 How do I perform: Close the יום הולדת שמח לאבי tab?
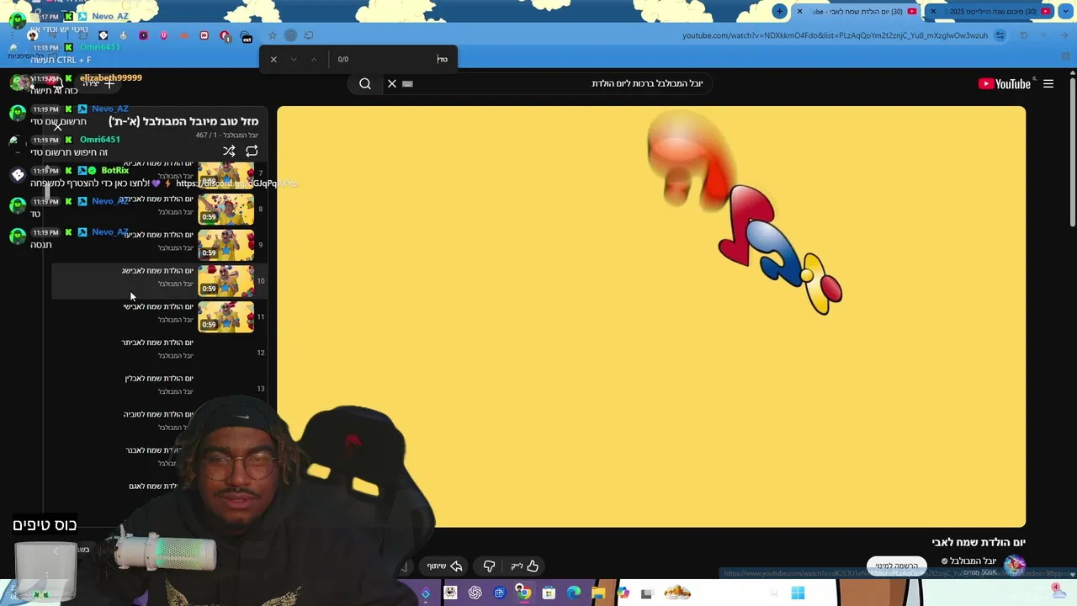(x=799, y=11)
